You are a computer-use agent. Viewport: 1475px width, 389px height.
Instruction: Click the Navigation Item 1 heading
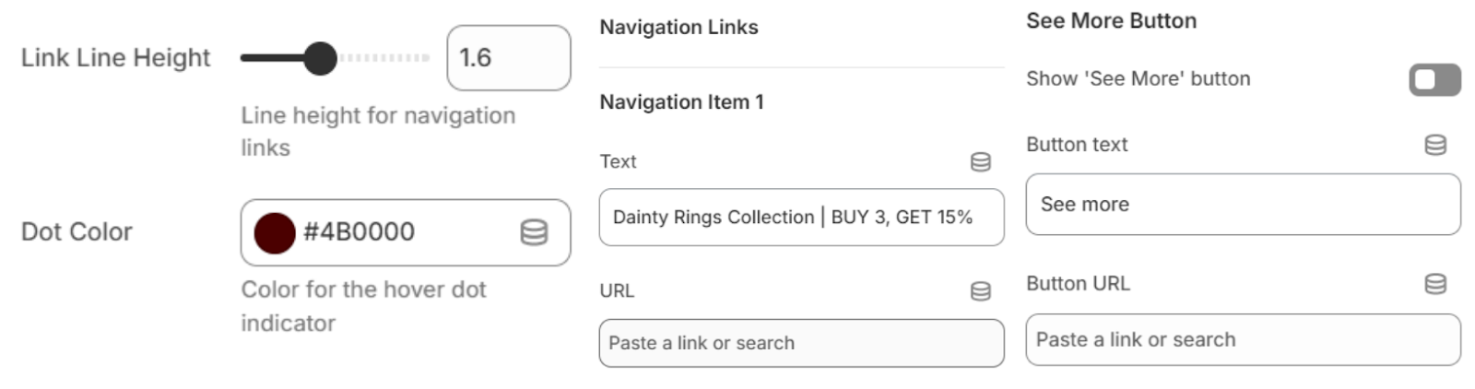pyautogui.click(x=681, y=102)
